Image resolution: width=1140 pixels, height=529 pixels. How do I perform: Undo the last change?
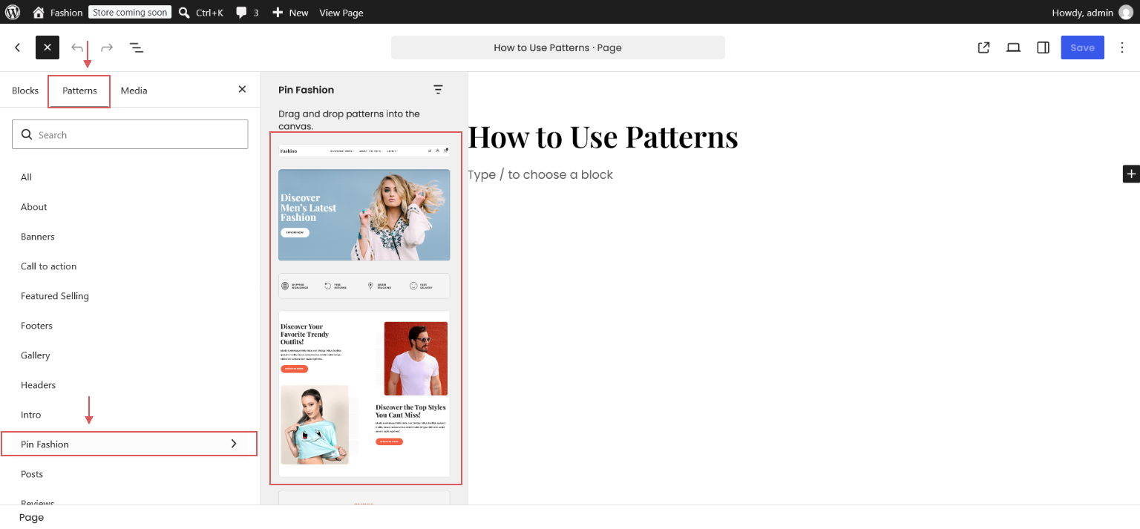[77, 47]
